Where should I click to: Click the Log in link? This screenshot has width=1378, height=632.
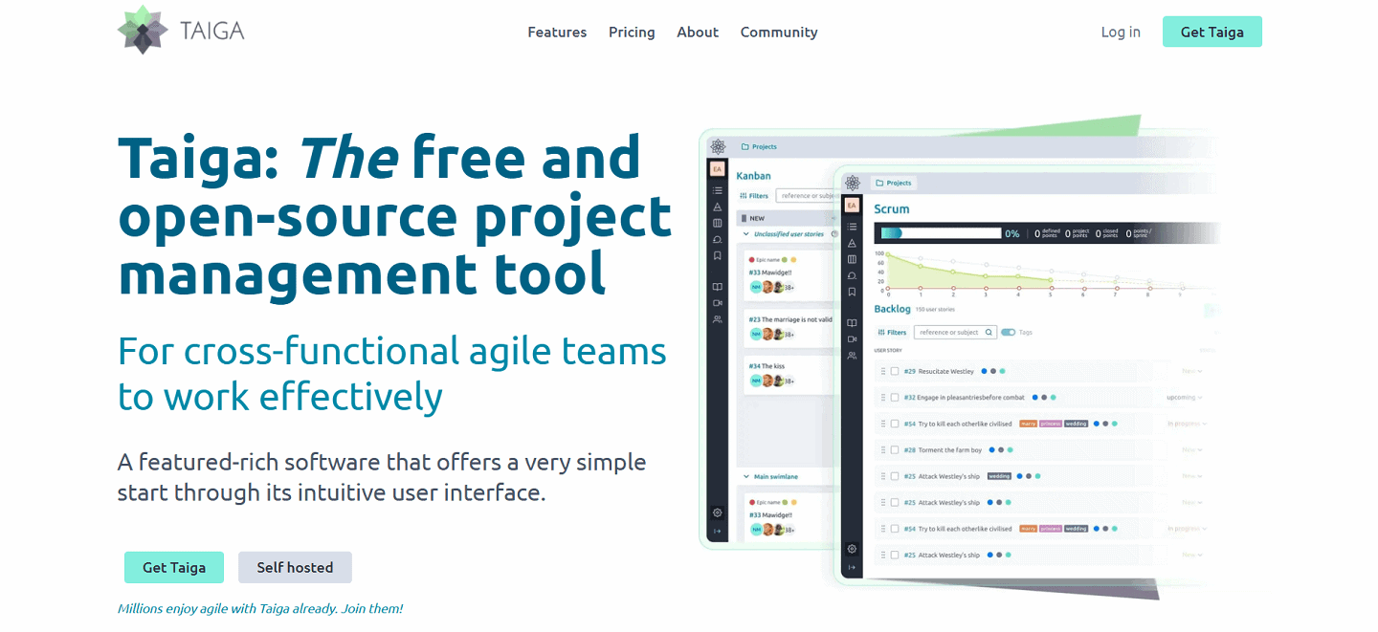(x=1121, y=32)
